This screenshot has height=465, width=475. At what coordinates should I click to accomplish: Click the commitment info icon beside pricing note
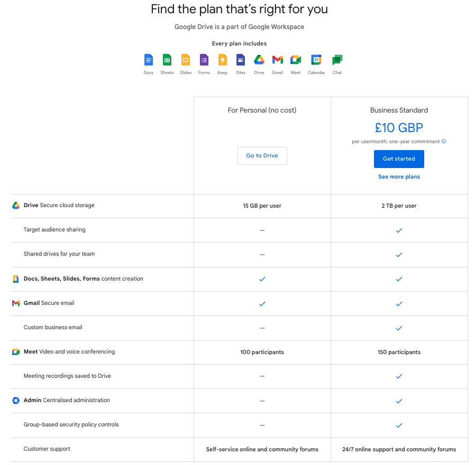[444, 141]
